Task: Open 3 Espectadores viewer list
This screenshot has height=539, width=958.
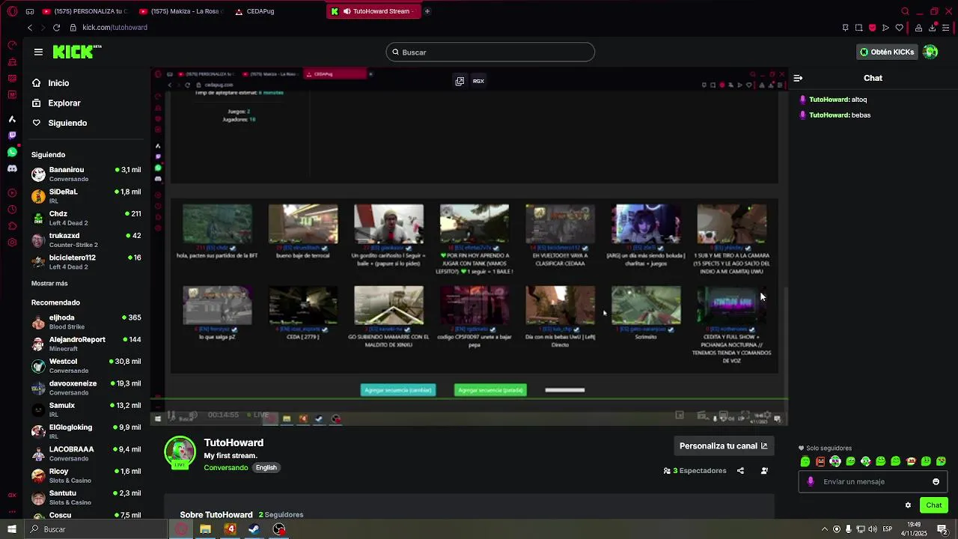Action: pos(695,471)
